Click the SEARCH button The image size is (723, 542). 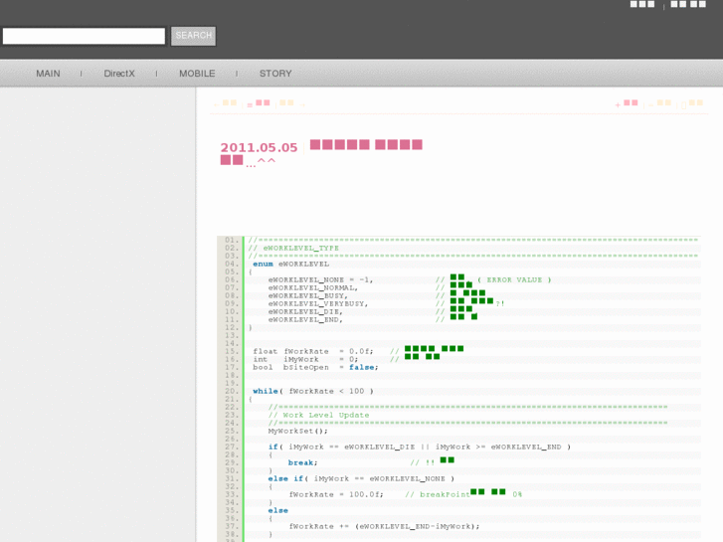point(193,36)
